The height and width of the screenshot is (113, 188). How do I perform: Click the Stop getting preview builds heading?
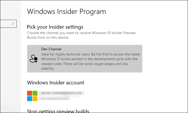click(58, 111)
